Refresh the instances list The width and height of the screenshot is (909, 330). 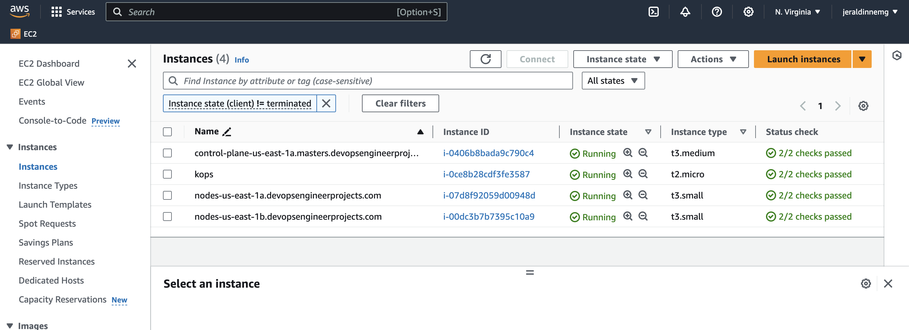pos(485,59)
